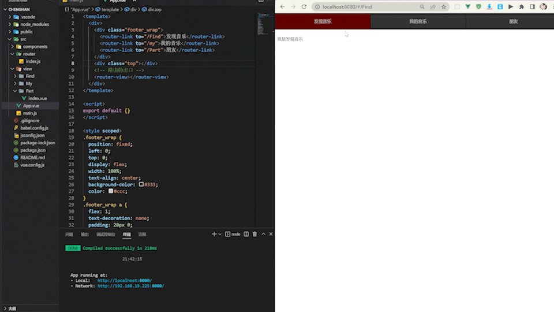Screen dimensions: 554x312
Task: Click the black play-triangle extension icon
Action: [511, 7]
